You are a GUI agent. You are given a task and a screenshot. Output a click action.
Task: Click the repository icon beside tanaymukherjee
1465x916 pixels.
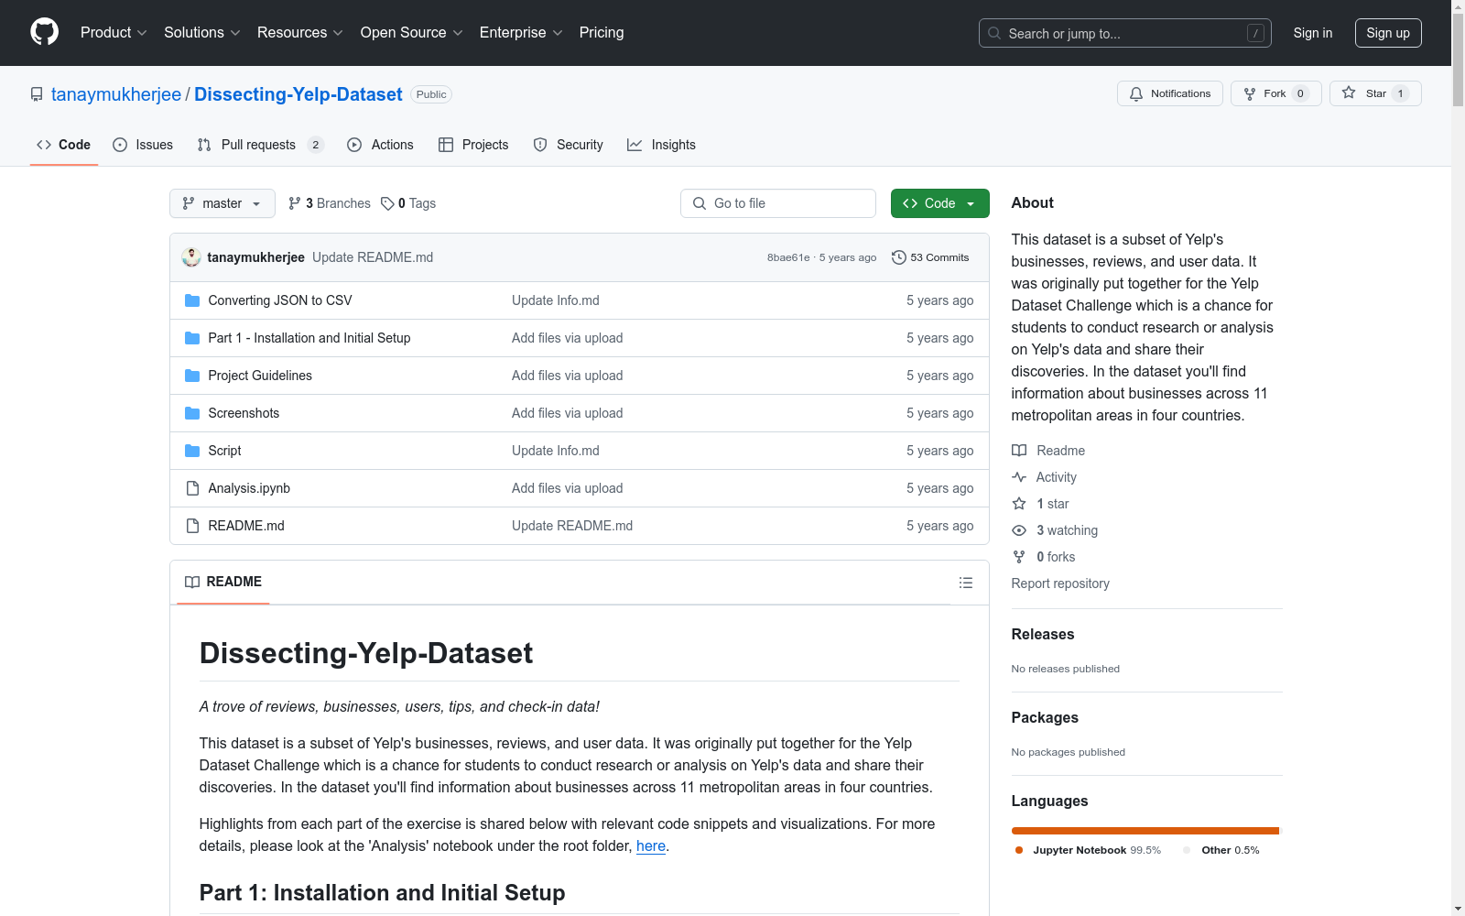pos(37,94)
